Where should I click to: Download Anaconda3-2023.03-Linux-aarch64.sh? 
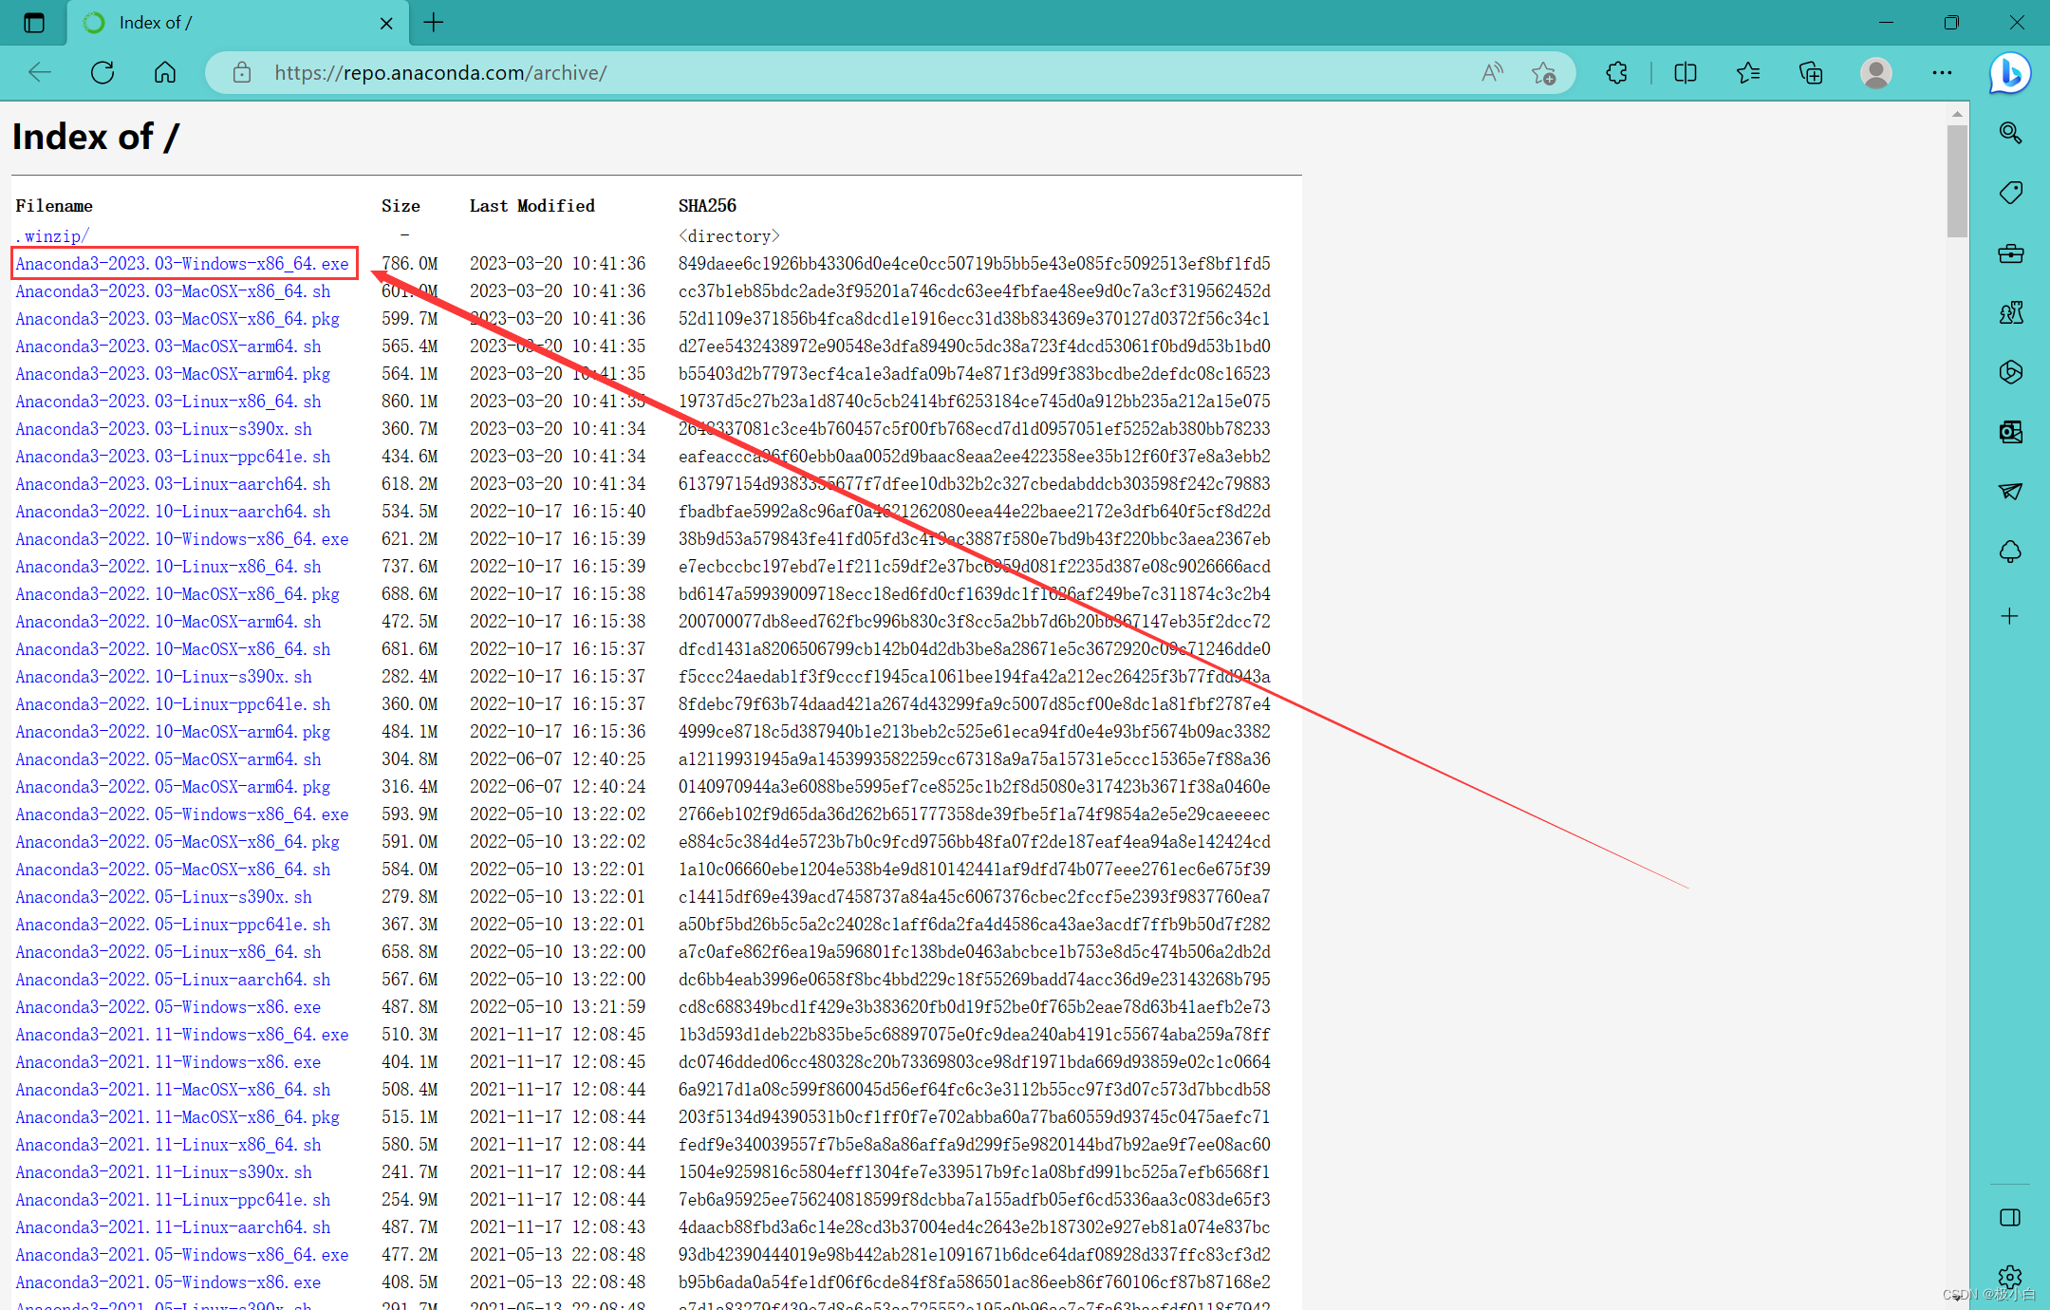click(173, 484)
